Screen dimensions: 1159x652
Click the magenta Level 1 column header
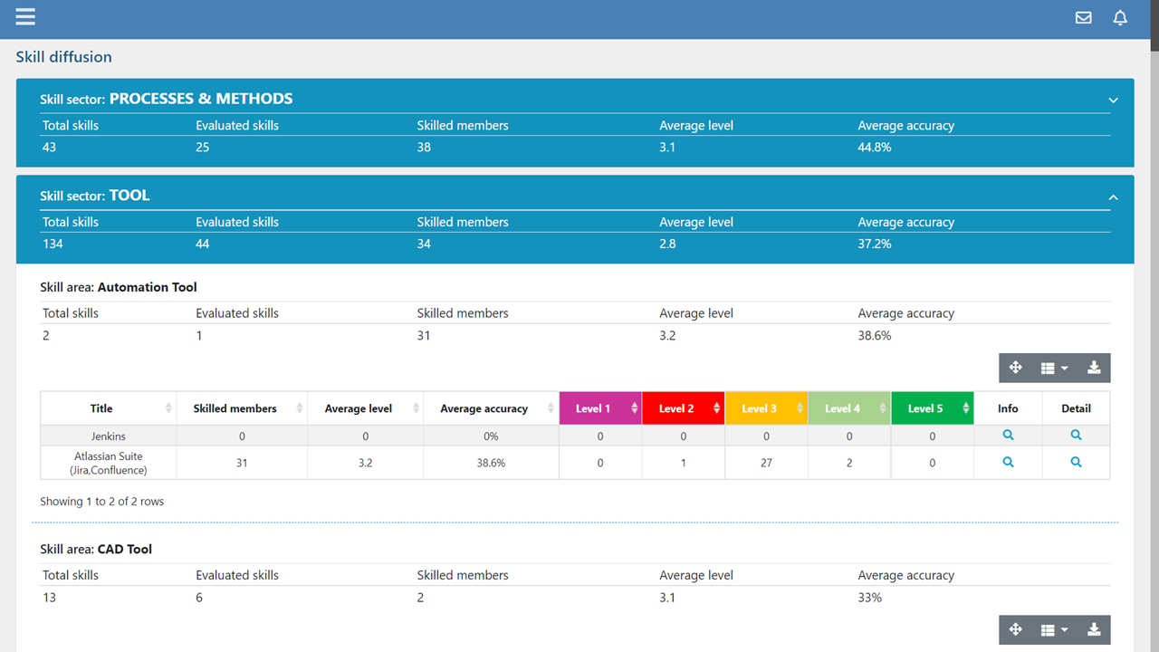594,408
